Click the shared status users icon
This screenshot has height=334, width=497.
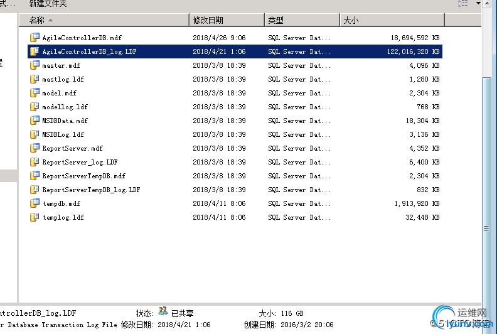pos(163,311)
